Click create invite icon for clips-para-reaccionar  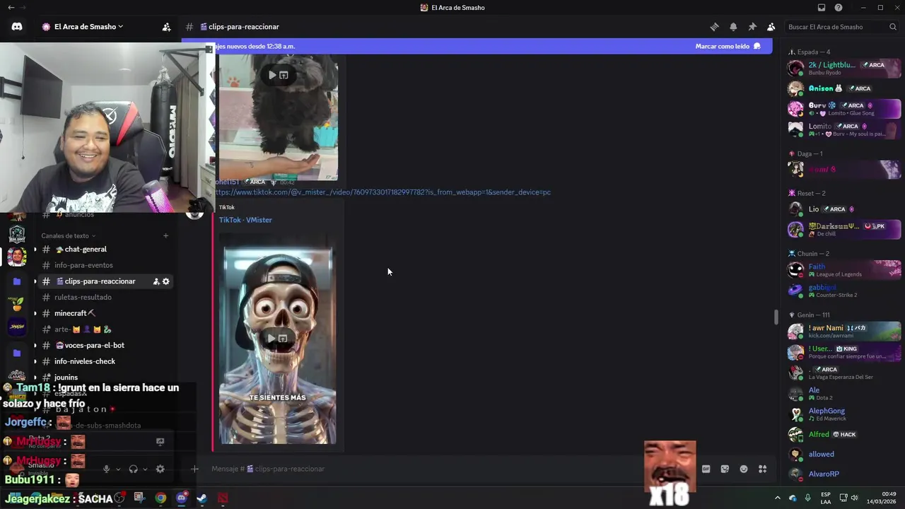pyautogui.click(x=156, y=281)
